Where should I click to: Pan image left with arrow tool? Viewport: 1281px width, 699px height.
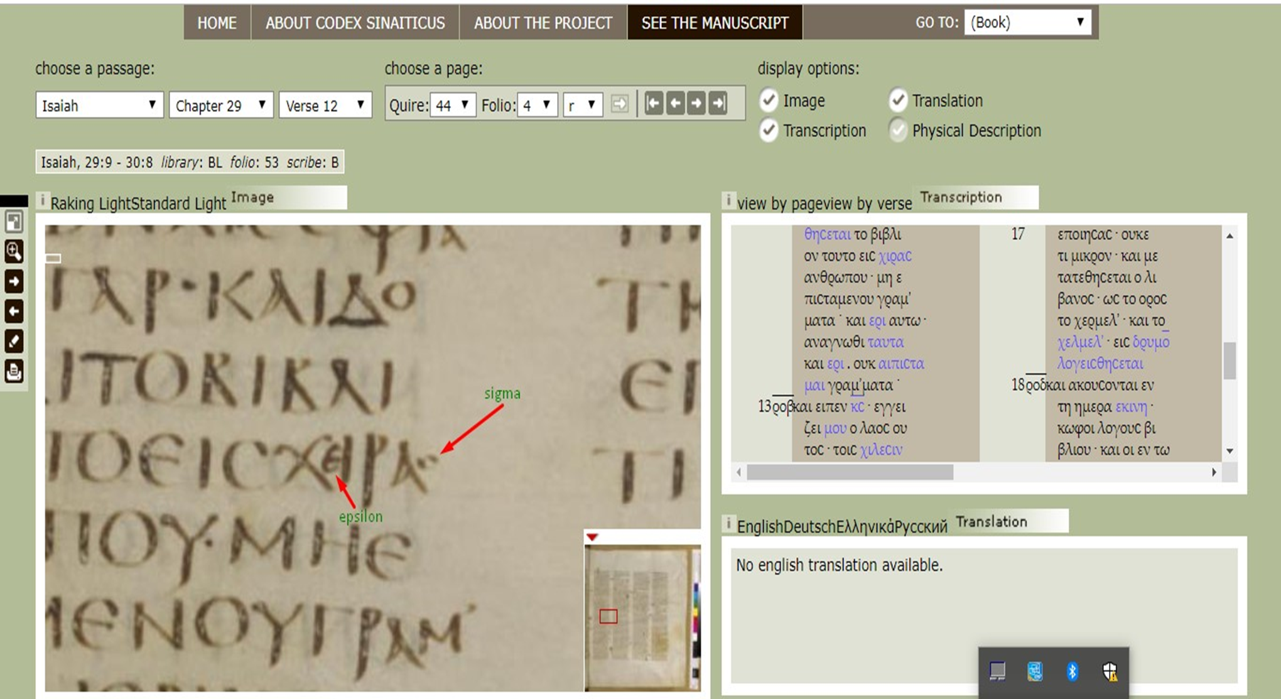coord(14,312)
